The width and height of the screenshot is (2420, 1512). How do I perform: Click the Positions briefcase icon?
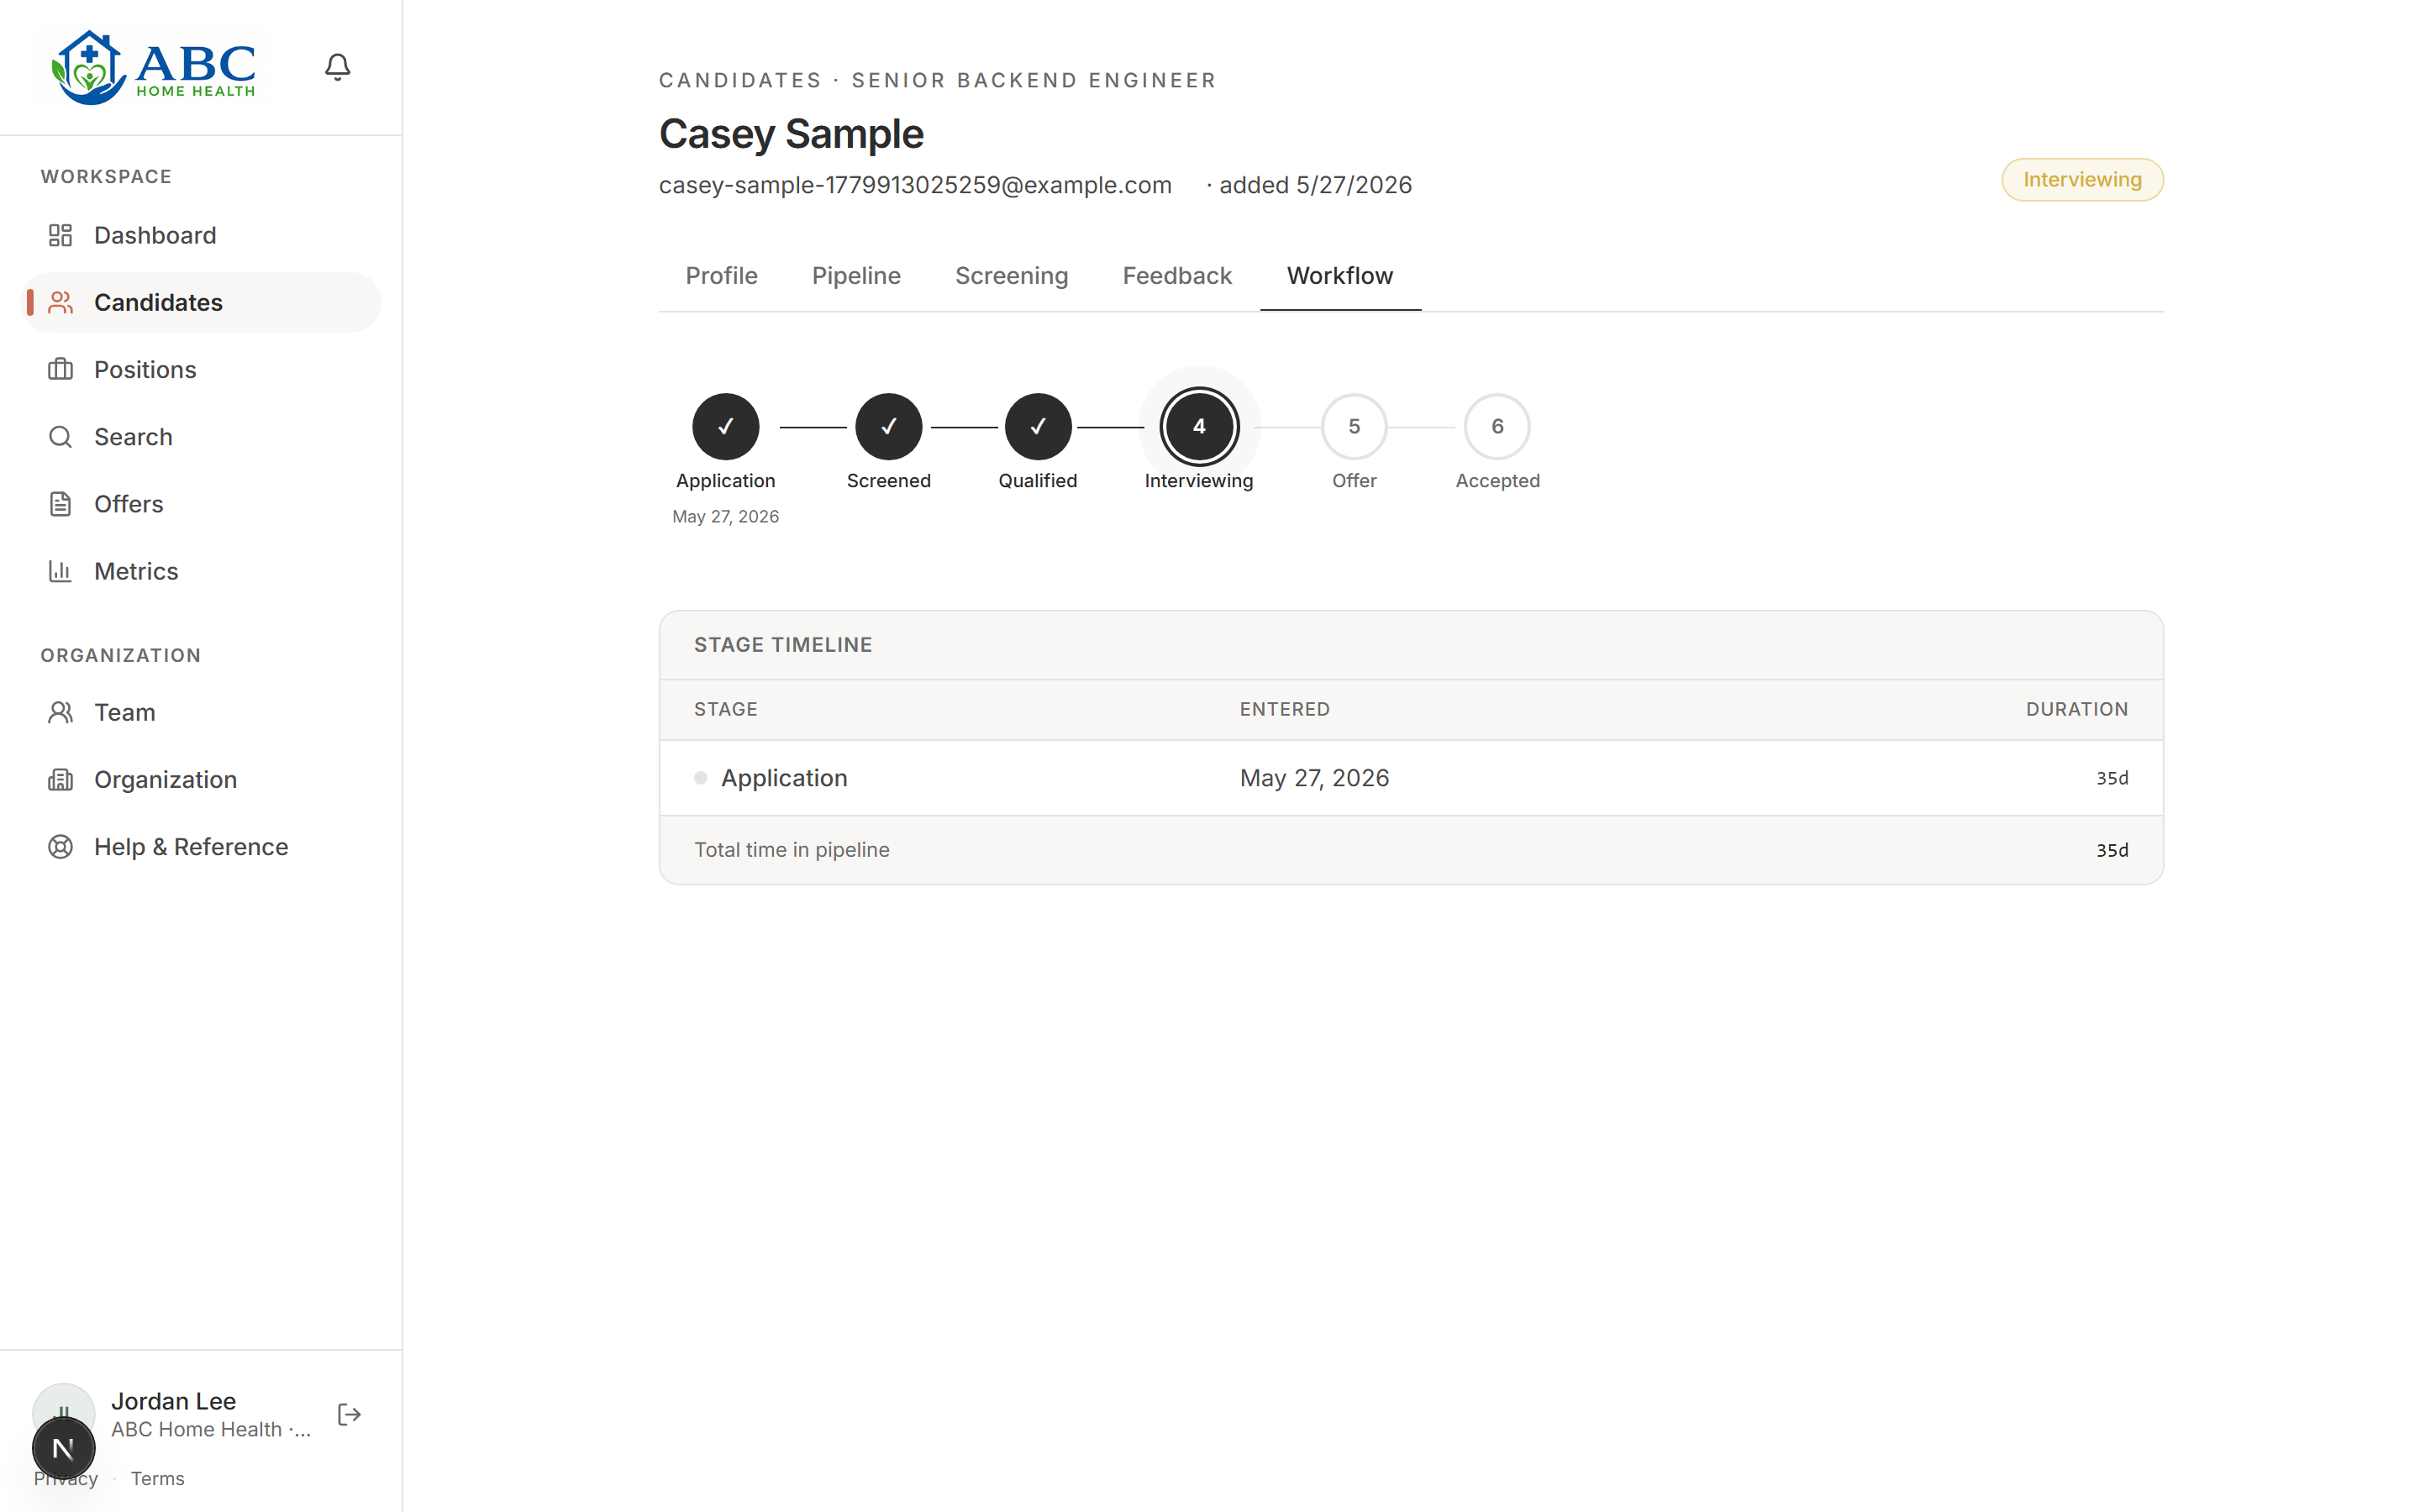(x=60, y=369)
